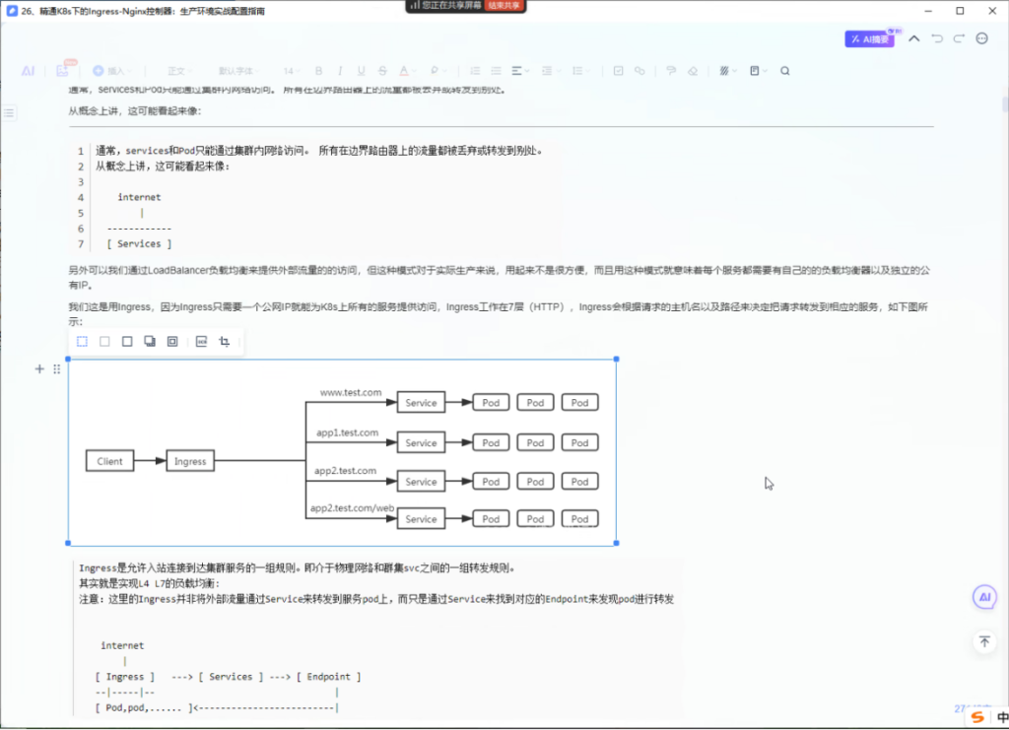This screenshot has width=1009, height=730.
Task: Click the Ingress architecture diagram image
Action: (x=342, y=452)
